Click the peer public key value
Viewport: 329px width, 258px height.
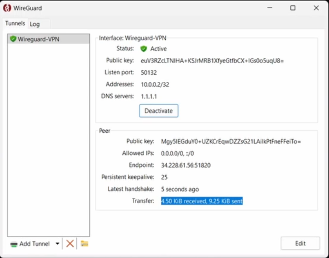coord(231,141)
